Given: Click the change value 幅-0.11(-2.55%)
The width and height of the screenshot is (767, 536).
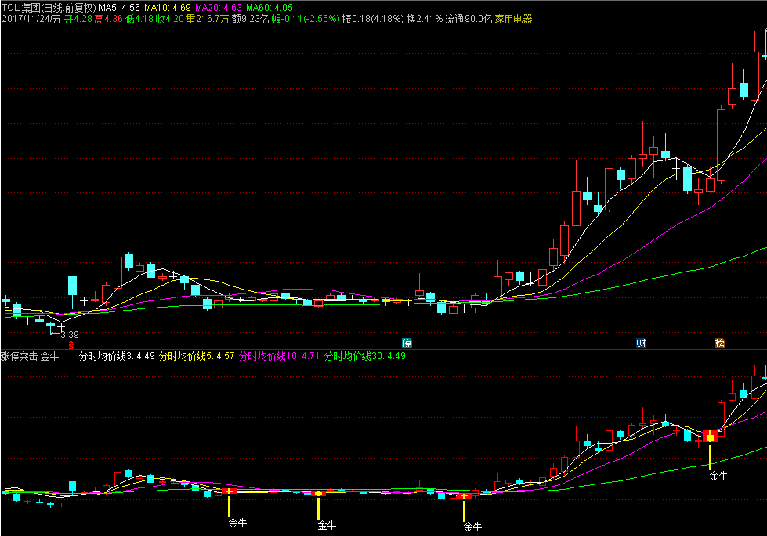Looking at the screenshot, I should click(x=306, y=19).
